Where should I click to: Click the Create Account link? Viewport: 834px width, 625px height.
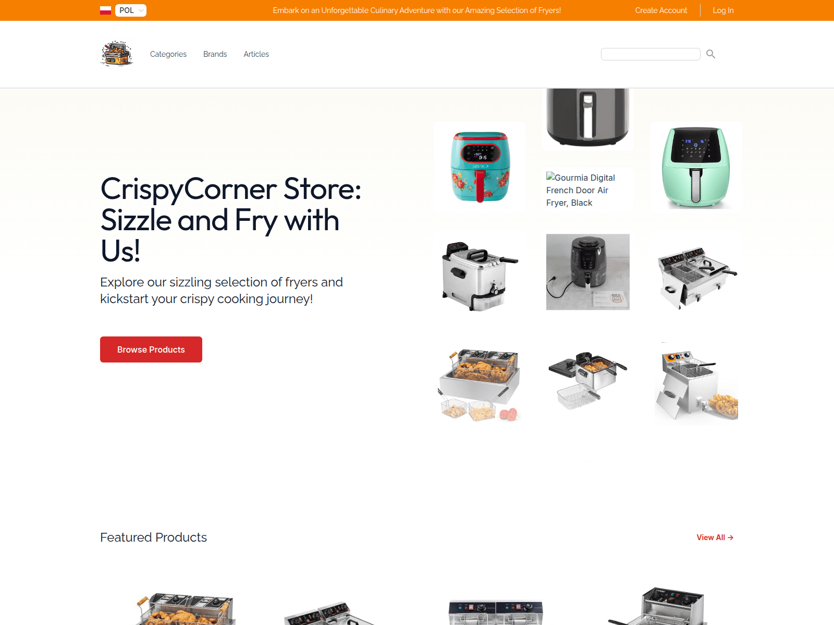coord(661,10)
